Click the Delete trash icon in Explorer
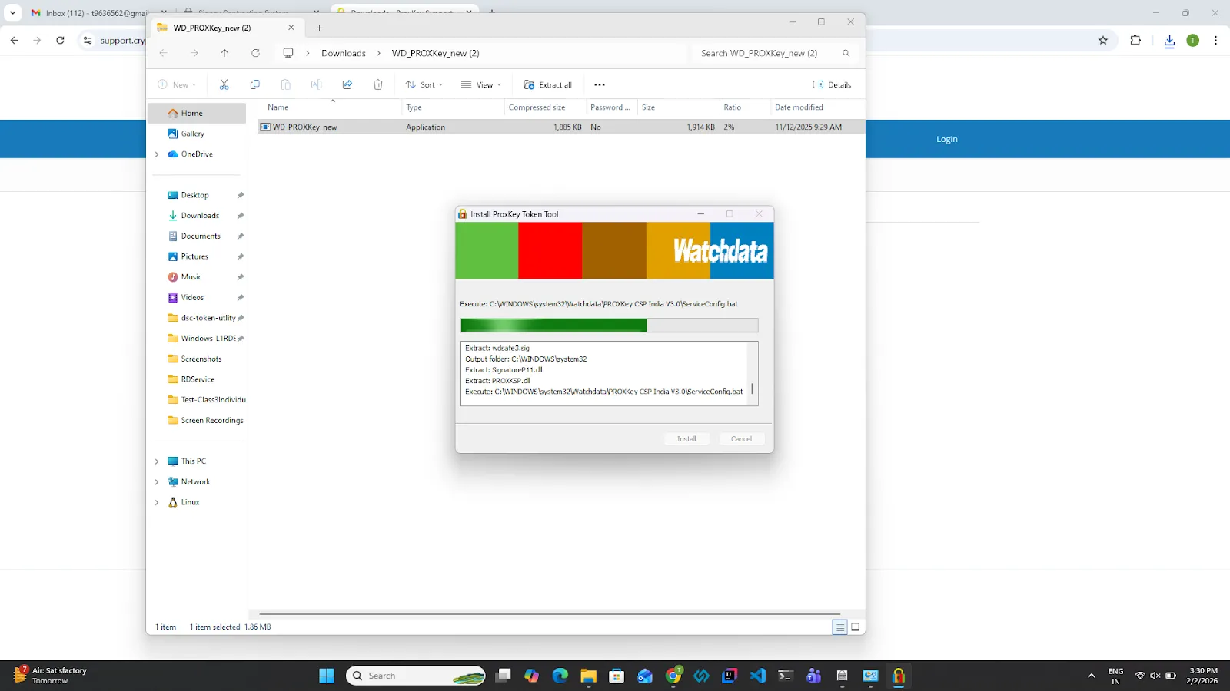 tap(378, 84)
